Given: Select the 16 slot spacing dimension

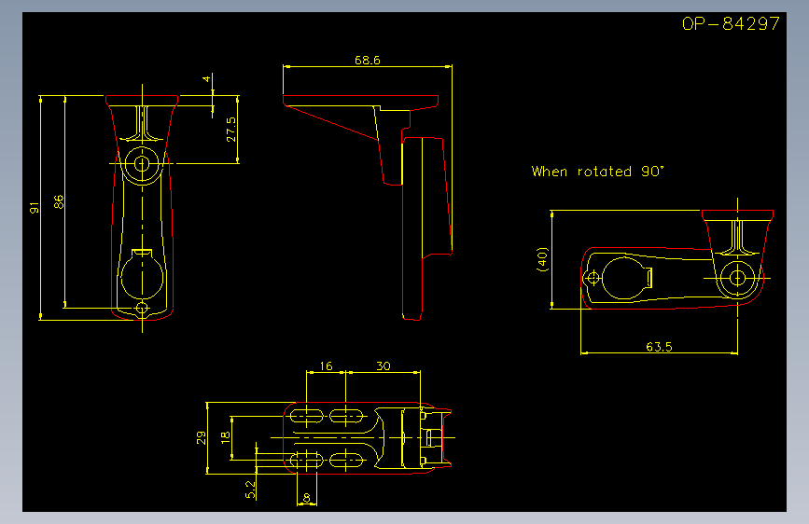Looking at the screenshot, I should click(326, 366).
